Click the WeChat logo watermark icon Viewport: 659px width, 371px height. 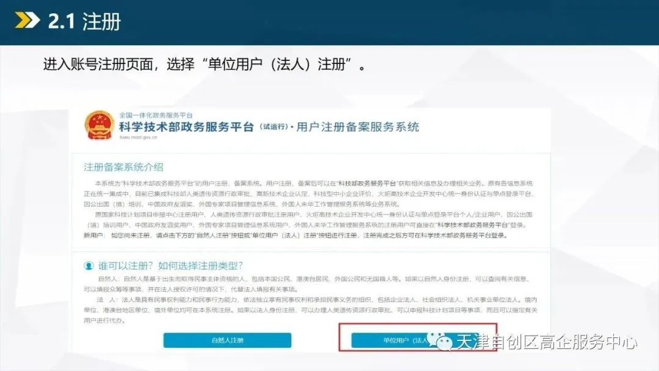pyautogui.click(x=439, y=340)
